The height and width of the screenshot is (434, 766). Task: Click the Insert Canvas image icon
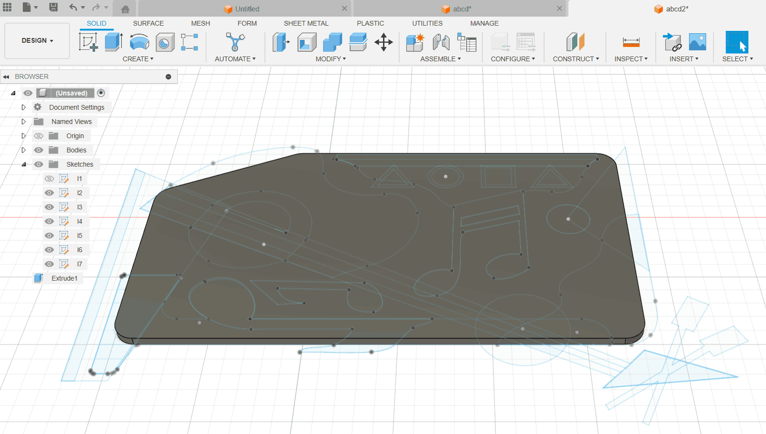coord(698,42)
